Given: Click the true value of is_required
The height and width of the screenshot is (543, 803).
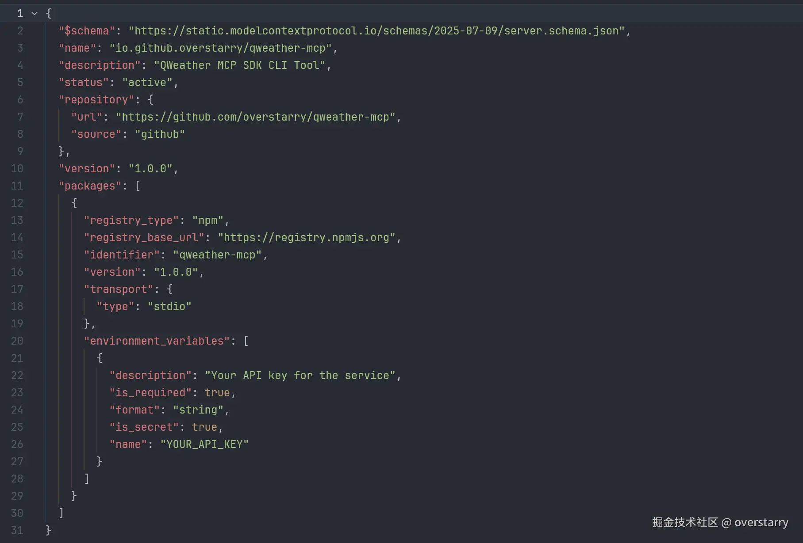Looking at the screenshot, I should click(x=217, y=393).
